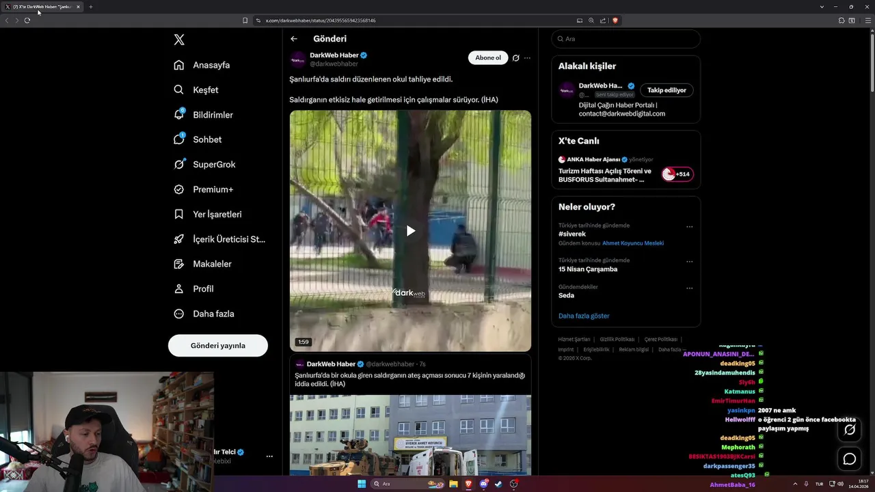Click the X logo in the sidebar
875x492 pixels.
(x=179, y=40)
